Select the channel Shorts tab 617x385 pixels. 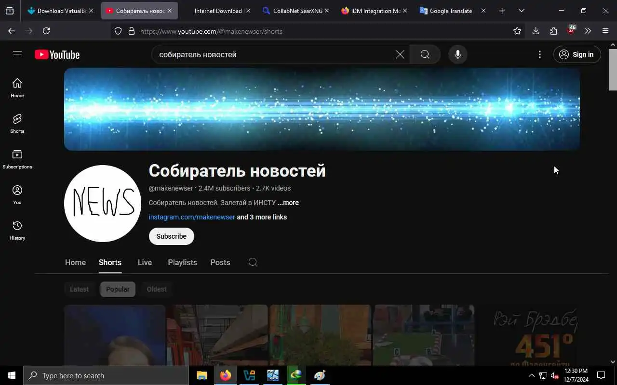[x=110, y=262]
